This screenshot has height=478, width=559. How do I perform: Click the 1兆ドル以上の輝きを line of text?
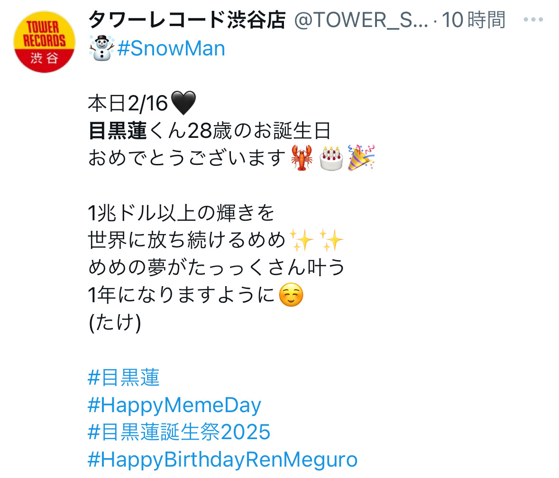pyautogui.click(x=181, y=213)
